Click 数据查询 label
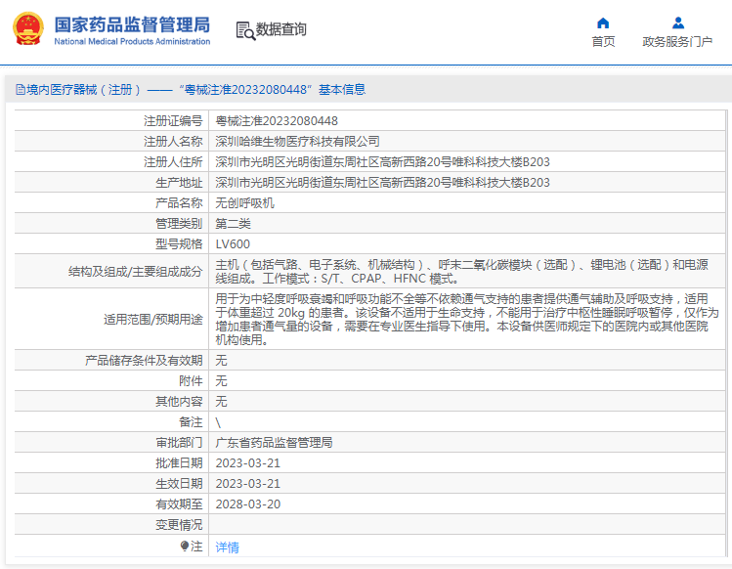Viewport: 732px width, 569px height. (x=281, y=29)
